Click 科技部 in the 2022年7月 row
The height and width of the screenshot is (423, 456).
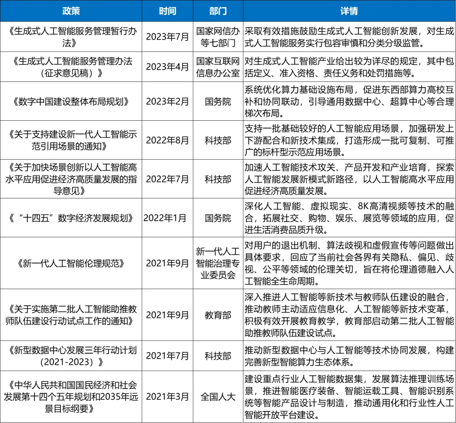218,179
